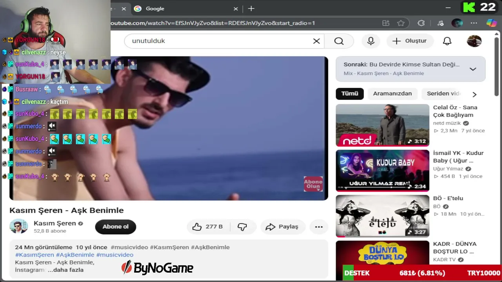502x282 pixels.
Task: Click the verified badge next to Uğur Yılmaz
Action: tap(468, 169)
